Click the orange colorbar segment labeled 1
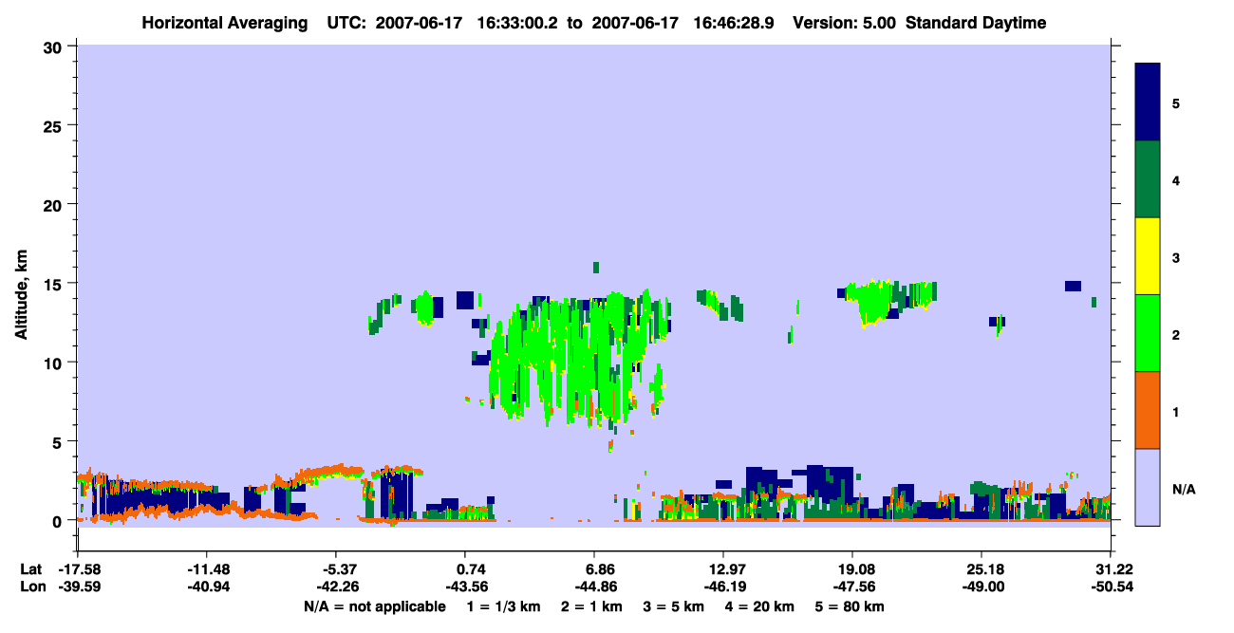This screenshot has height=633, width=1234. point(1148,410)
